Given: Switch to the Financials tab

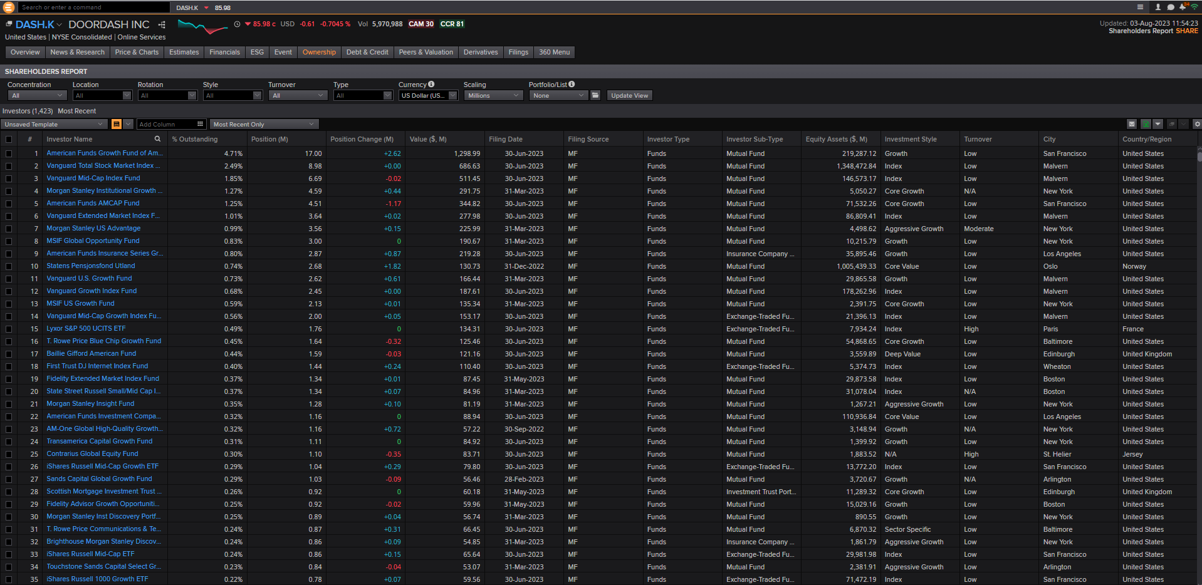Looking at the screenshot, I should click(224, 52).
